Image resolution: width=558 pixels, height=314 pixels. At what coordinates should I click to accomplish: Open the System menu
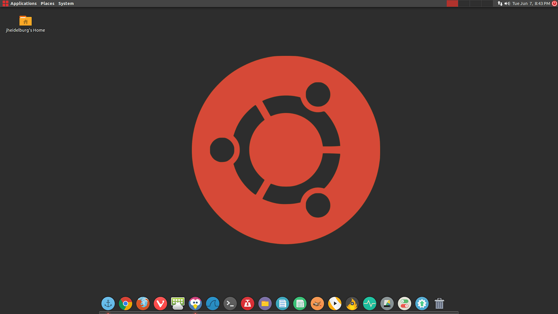(66, 3)
